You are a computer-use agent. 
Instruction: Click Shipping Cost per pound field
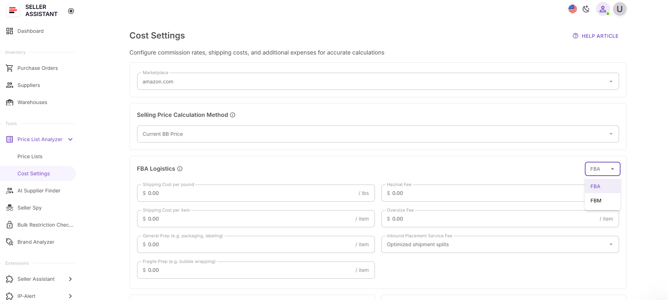pos(256,193)
